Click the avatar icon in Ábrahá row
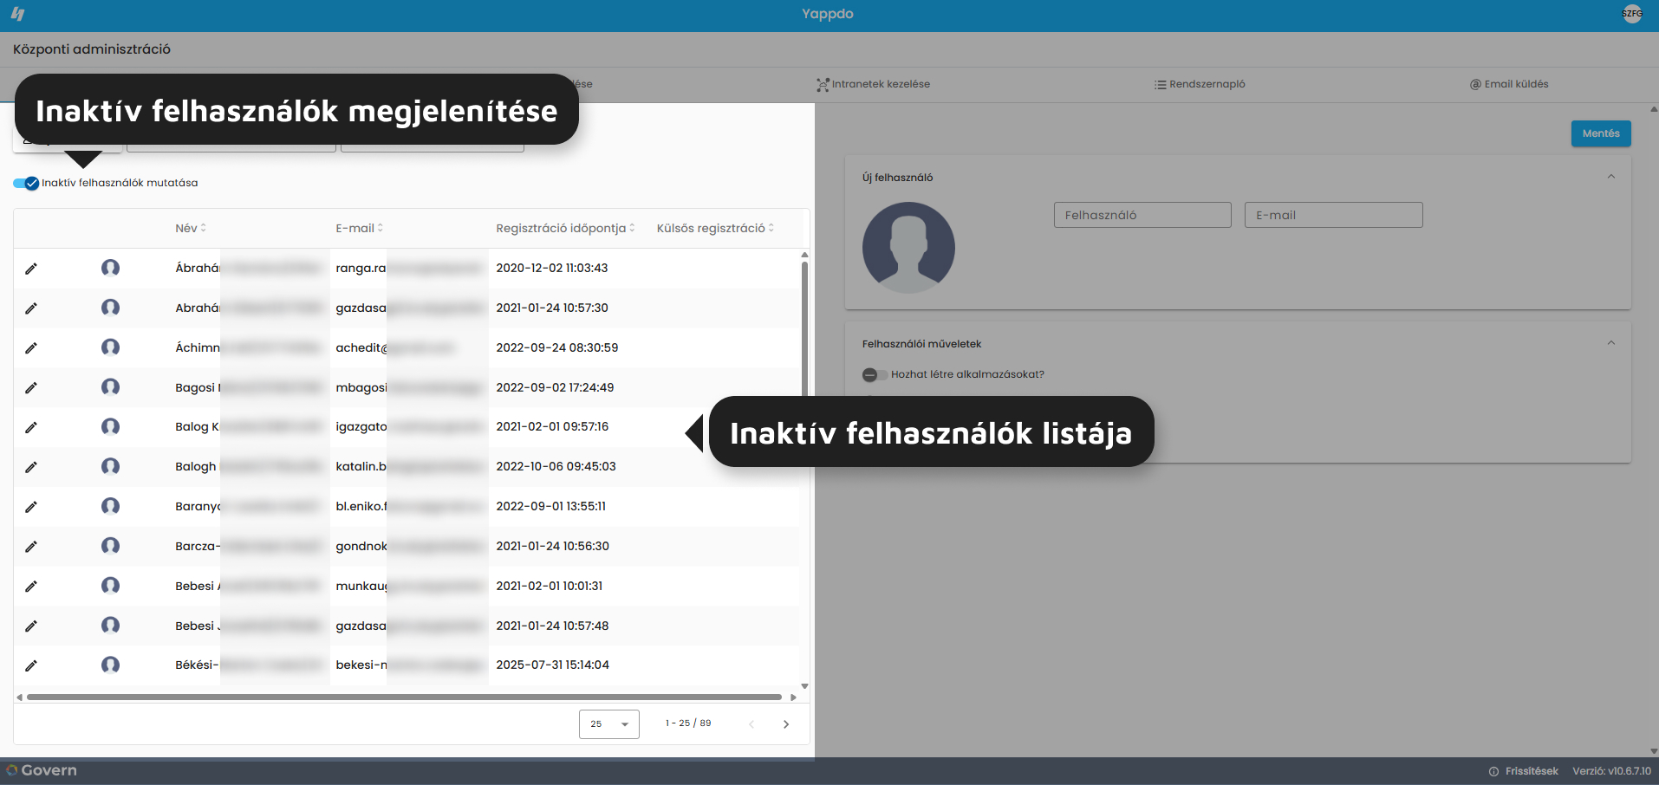 (x=110, y=268)
